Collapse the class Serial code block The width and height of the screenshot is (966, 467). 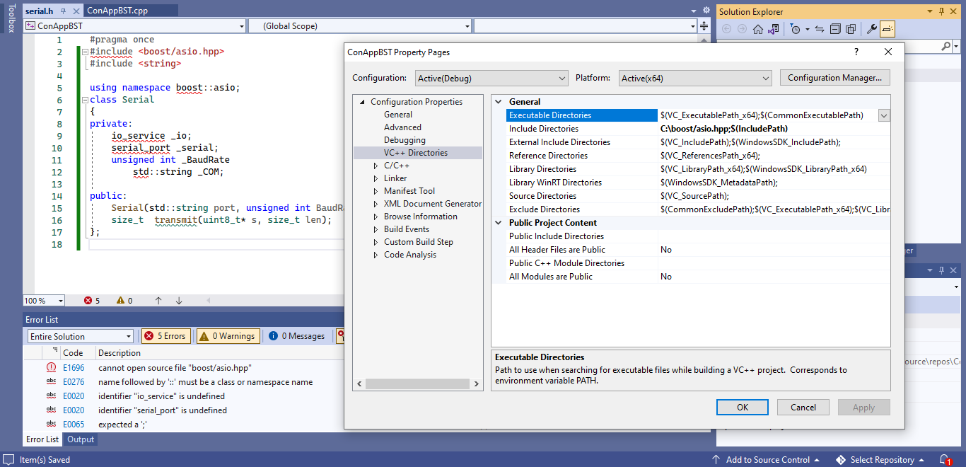click(85, 100)
